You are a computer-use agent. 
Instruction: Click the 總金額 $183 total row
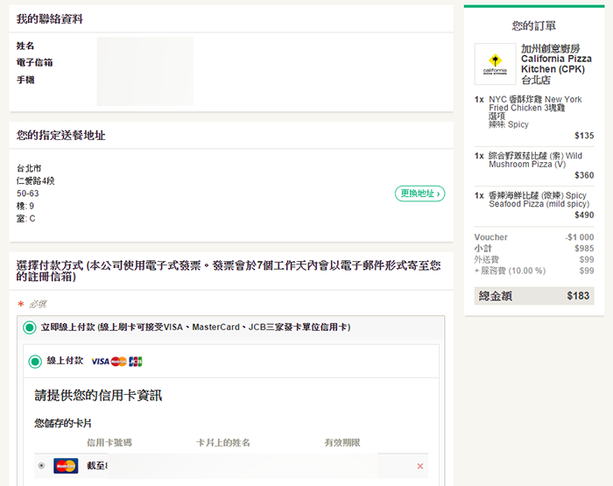click(534, 296)
